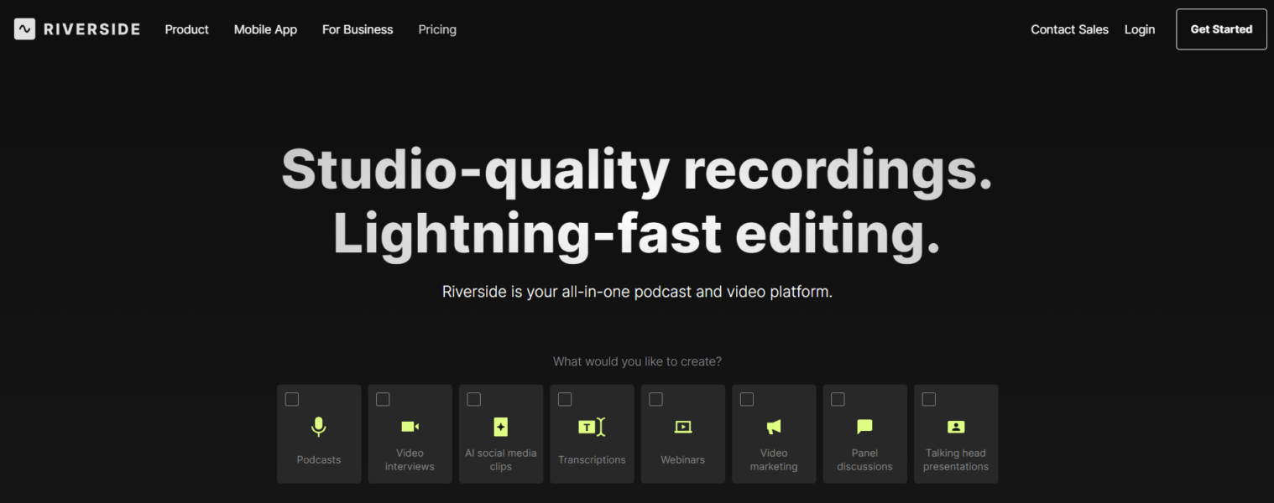Select the Webinars screen icon
Screen dimensions: 1274x503
coord(682,426)
